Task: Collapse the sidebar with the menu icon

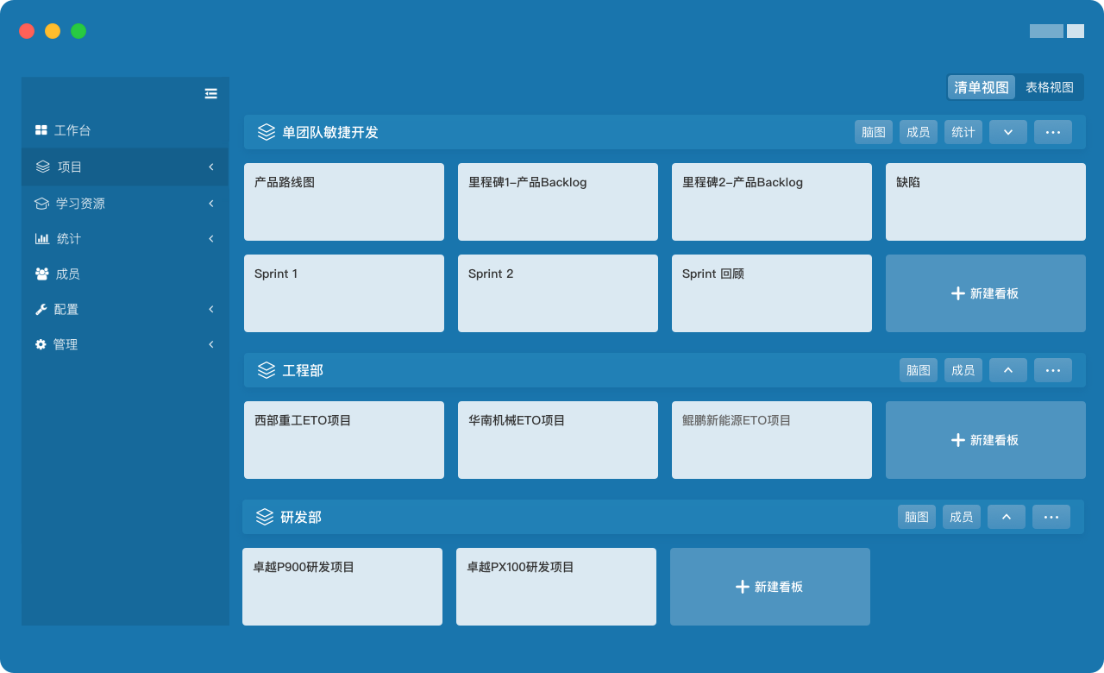Action: pos(210,94)
